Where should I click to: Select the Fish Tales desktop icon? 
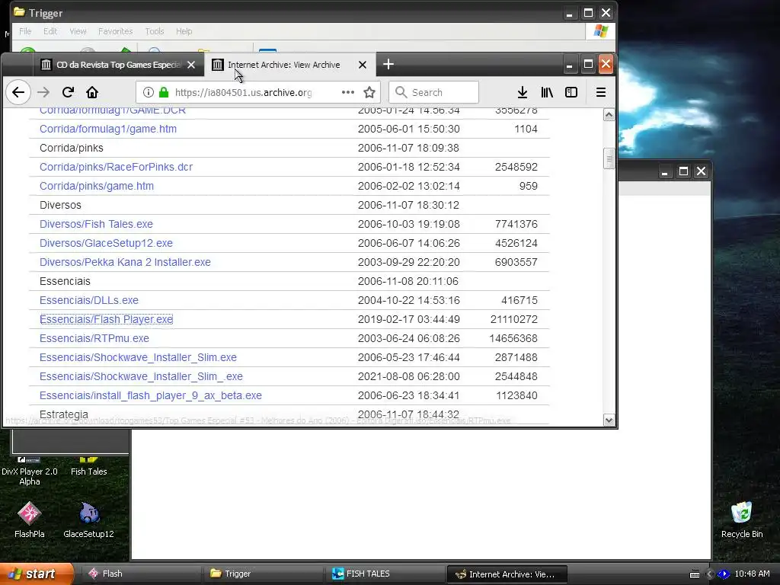pyautogui.click(x=88, y=465)
